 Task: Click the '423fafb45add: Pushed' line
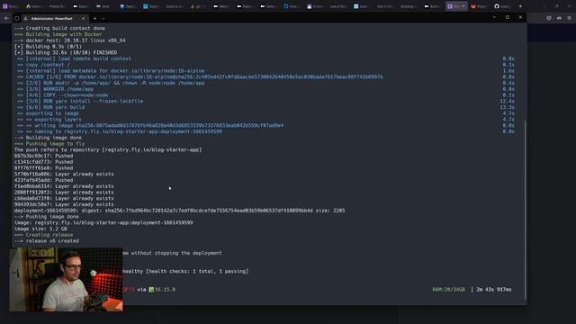tap(44, 180)
